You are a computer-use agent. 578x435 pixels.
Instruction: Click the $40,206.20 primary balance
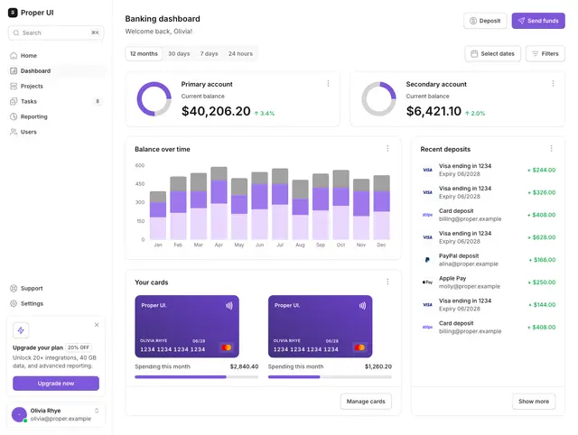tap(216, 111)
